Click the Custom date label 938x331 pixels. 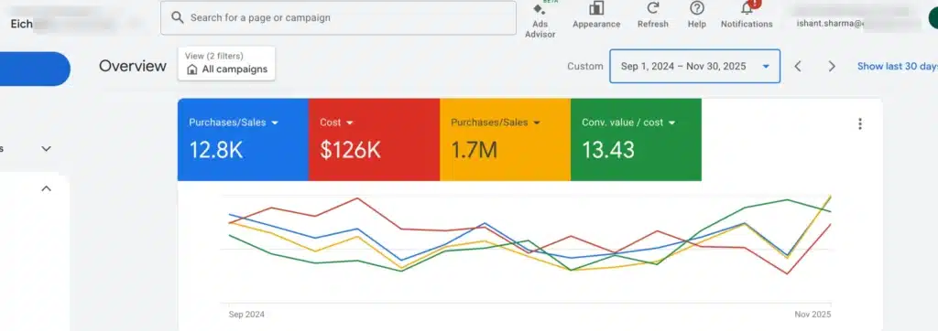[x=585, y=67]
